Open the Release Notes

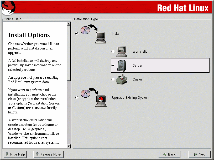[x=48, y=154]
